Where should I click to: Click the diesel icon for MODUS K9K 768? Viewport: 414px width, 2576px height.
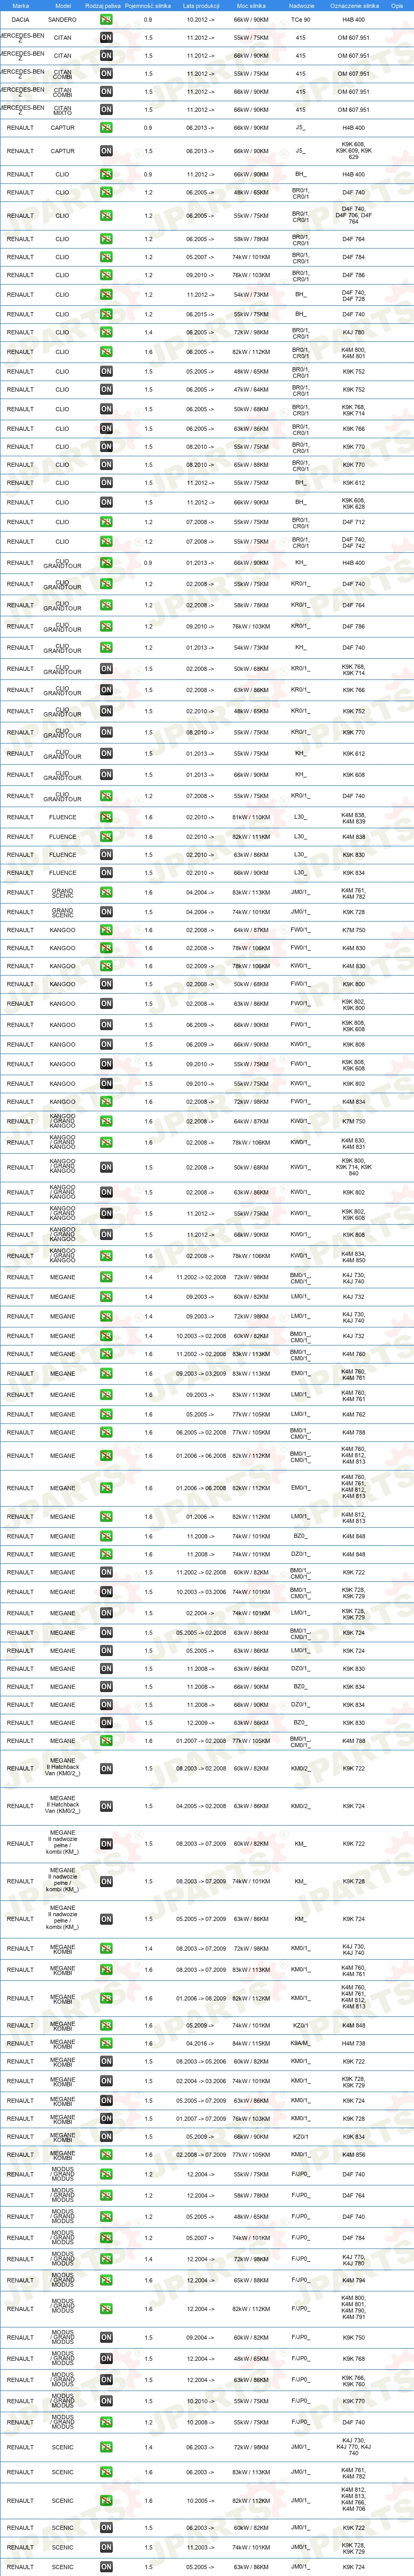[x=106, y=2358]
